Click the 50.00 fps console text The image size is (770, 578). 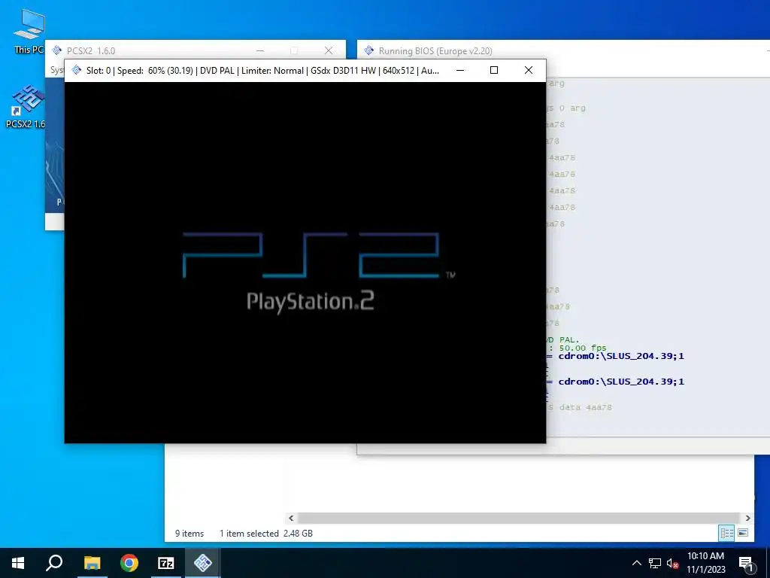[583, 348]
